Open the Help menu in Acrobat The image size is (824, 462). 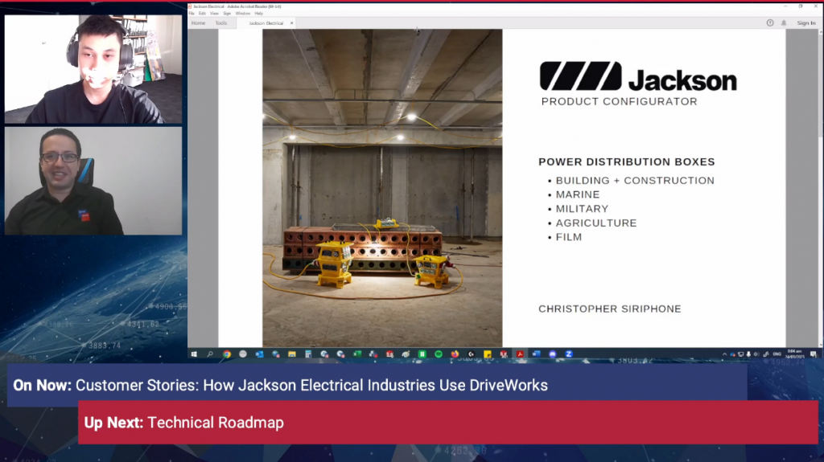tap(259, 14)
